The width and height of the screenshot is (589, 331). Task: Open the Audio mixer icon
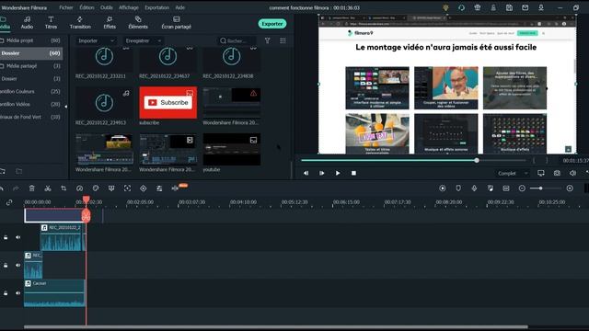(491, 188)
